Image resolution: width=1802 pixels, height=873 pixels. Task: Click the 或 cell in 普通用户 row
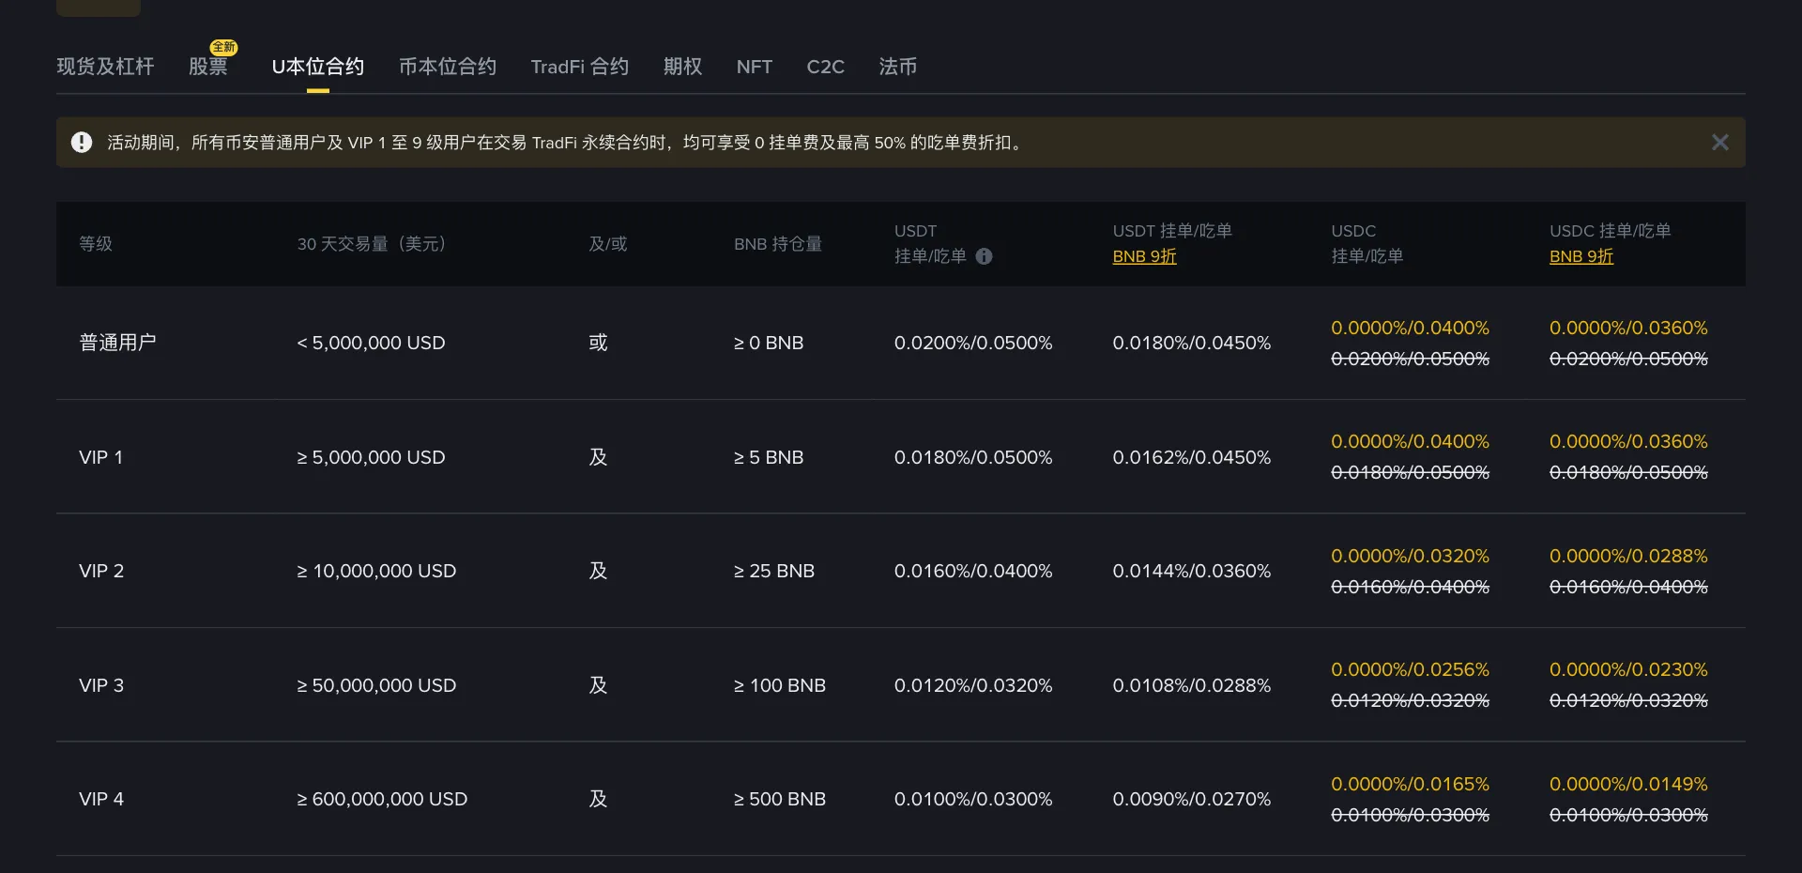tap(598, 343)
